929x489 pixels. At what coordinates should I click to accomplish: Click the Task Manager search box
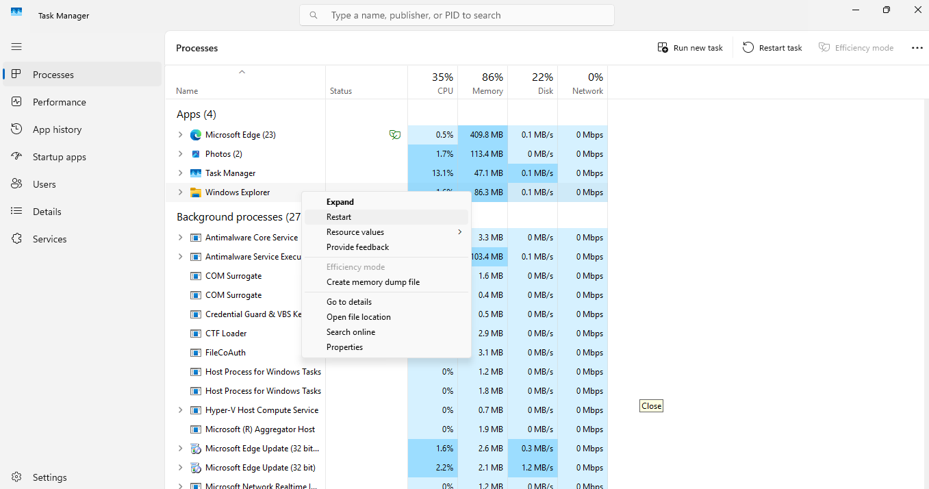(457, 15)
